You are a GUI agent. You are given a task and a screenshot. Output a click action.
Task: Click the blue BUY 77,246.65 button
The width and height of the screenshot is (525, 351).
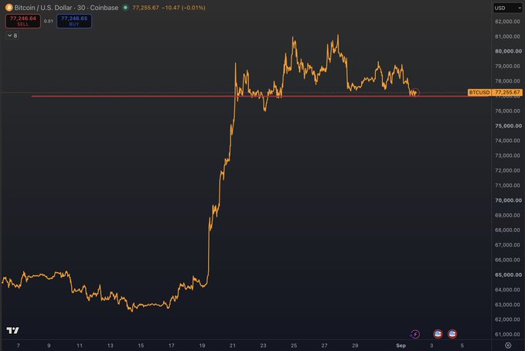74,21
